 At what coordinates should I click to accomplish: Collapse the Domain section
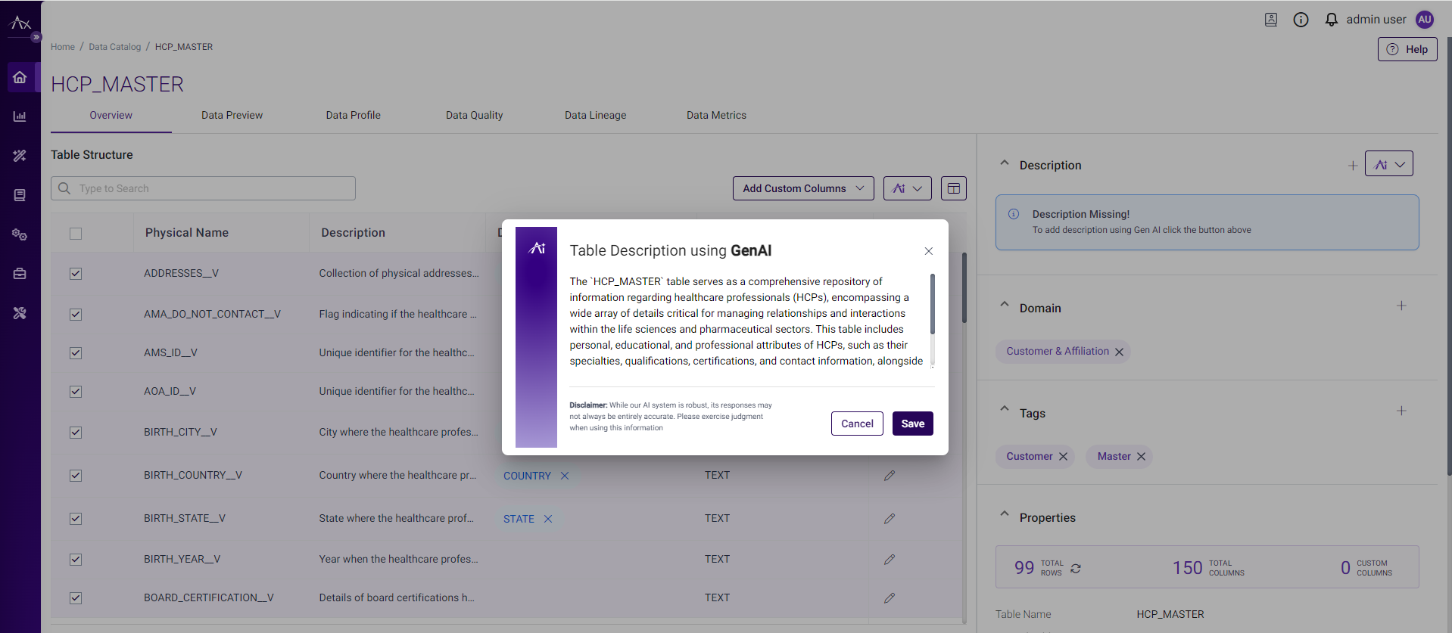(1005, 306)
